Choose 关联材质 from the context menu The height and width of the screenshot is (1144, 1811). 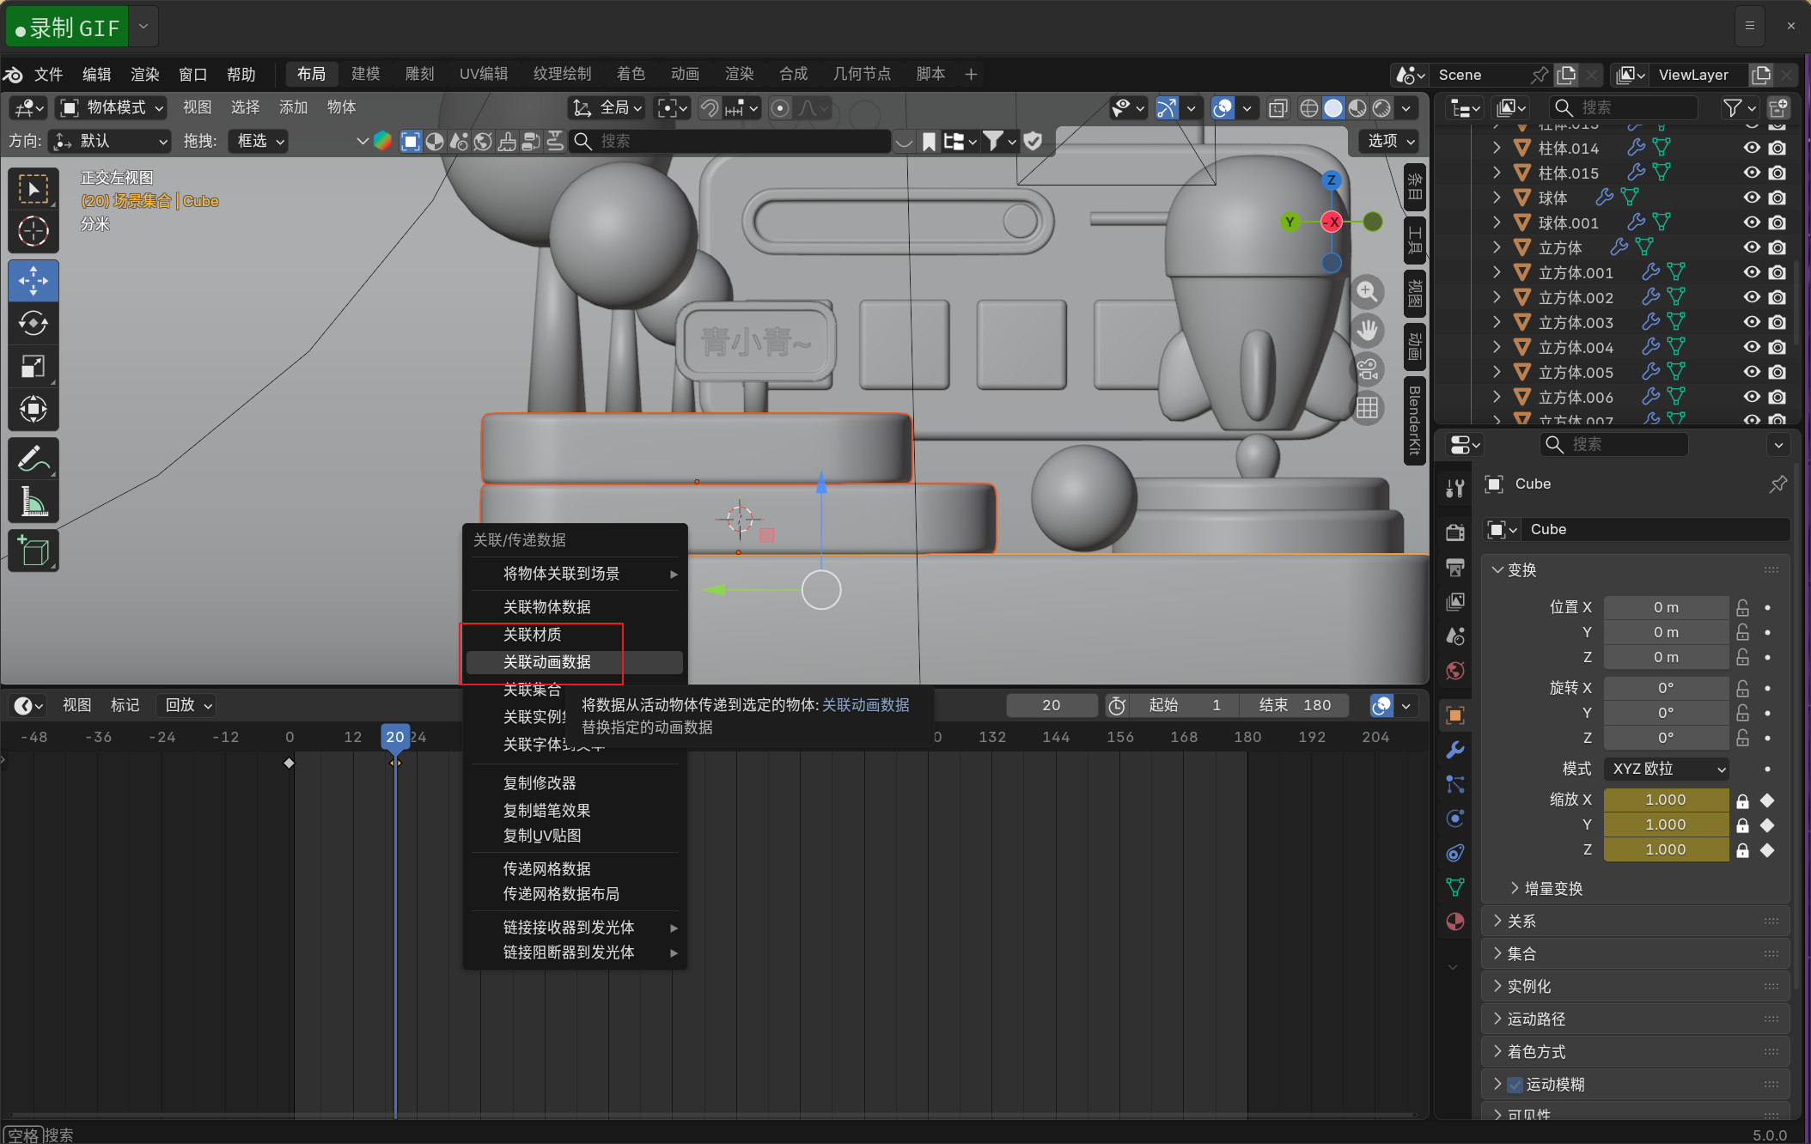coord(533,635)
